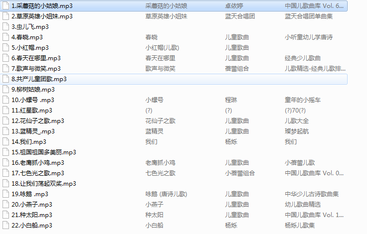Viewport: 367px width, 234px height.
Task: Click the file icon beside 4.春晓.mp3
Action: (5, 37)
